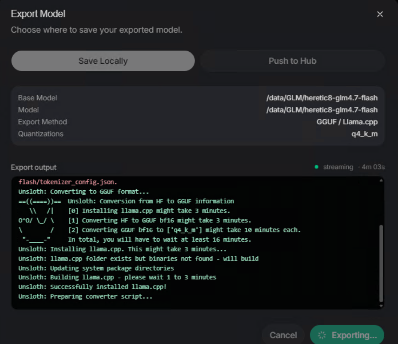Click the spinner icon in Exporting button
The image size is (398, 344).
click(322, 335)
